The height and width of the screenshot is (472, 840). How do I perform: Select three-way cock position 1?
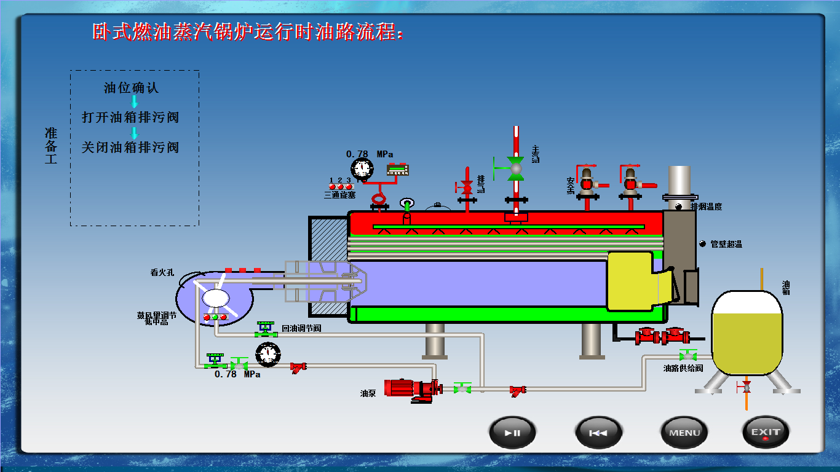click(x=332, y=187)
